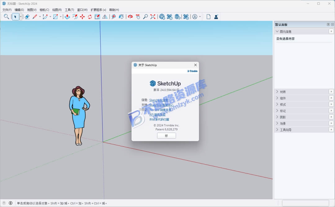Select the Move tool
This screenshot has height=207, width=335.
pos(82,17)
